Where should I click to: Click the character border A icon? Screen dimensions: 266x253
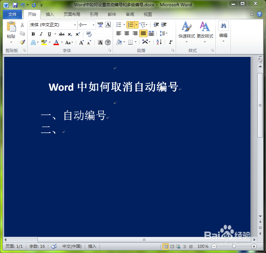[108, 25]
